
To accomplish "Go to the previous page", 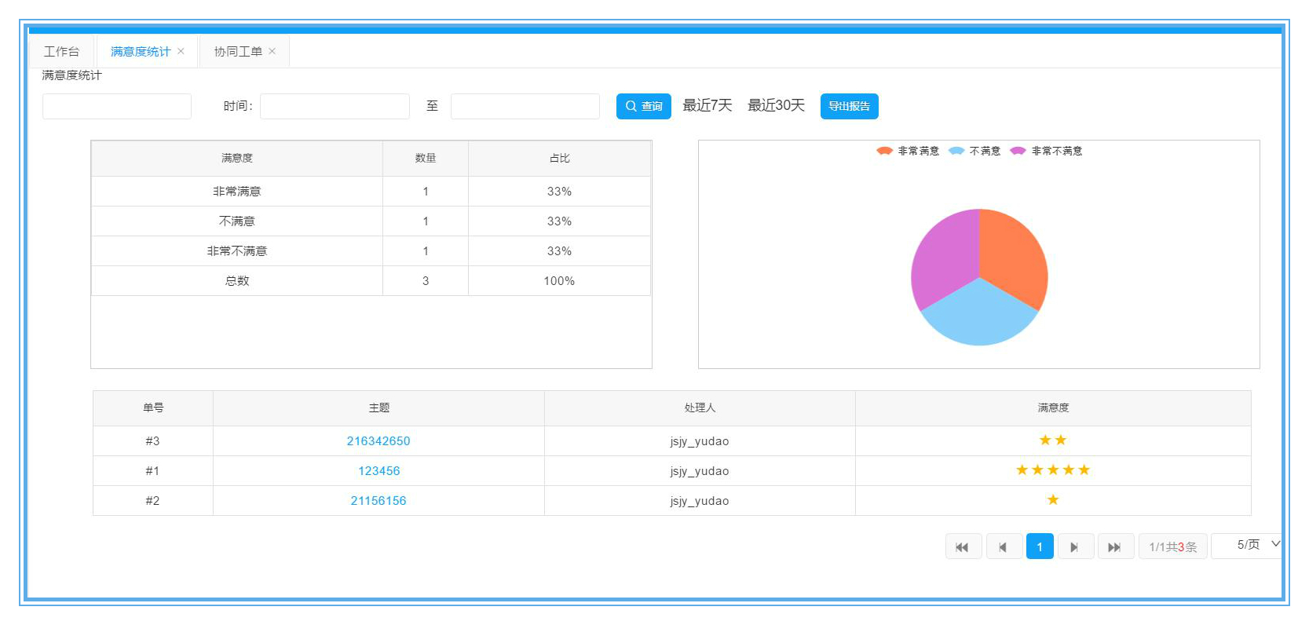I will coord(1004,547).
